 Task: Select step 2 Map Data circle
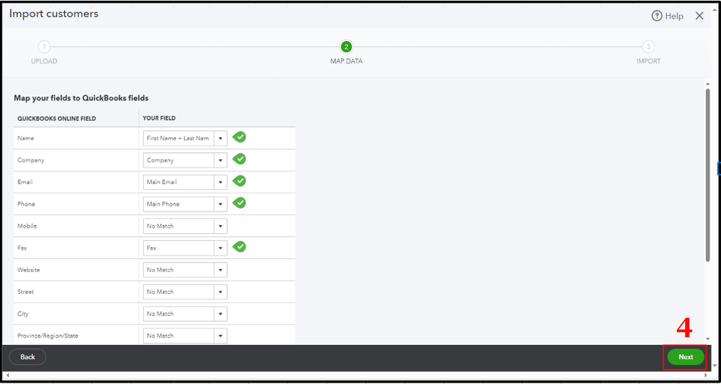tap(346, 47)
